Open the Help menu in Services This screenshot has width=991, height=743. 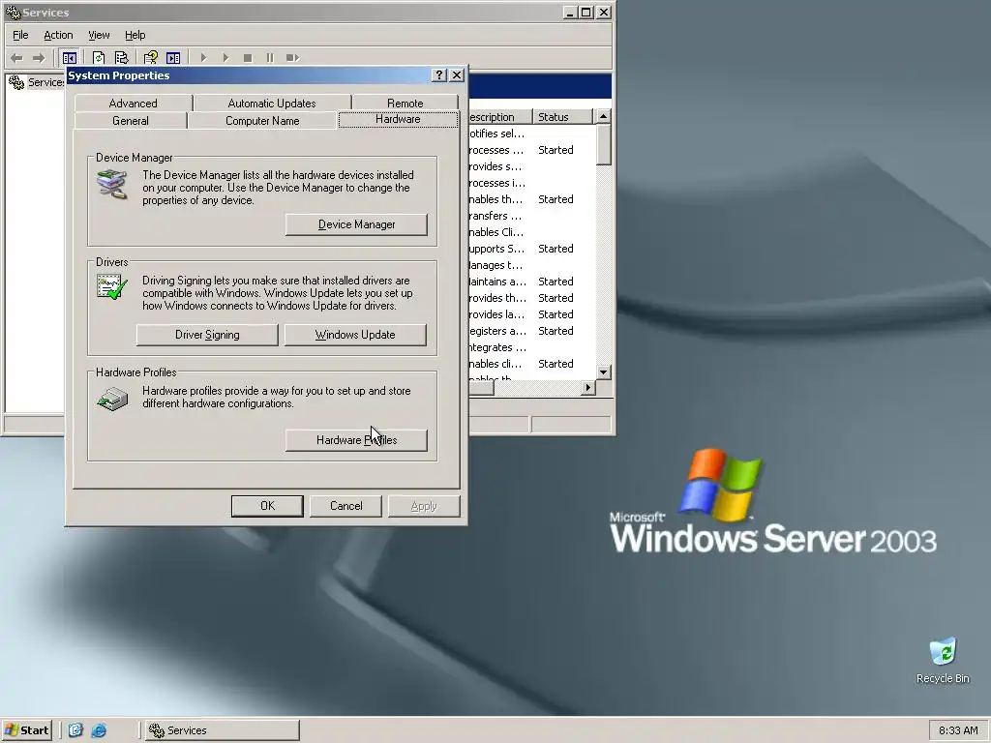(x=135, y=35)
